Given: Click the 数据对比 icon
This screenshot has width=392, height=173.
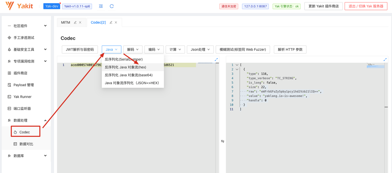Looking at the screenshot, I should 15,144.
